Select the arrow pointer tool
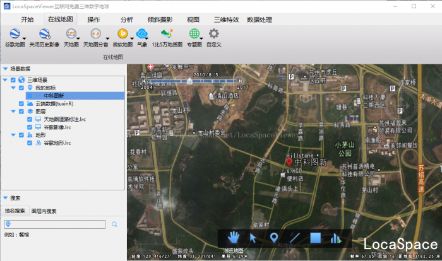The image size is (442, 261). (253, 238)
